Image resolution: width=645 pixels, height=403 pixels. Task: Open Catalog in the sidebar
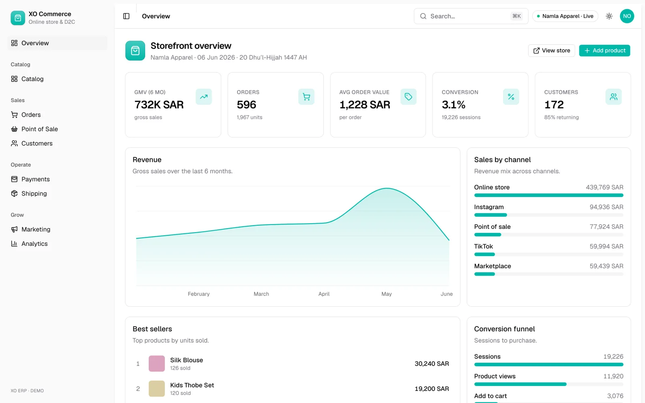[57, 79]
